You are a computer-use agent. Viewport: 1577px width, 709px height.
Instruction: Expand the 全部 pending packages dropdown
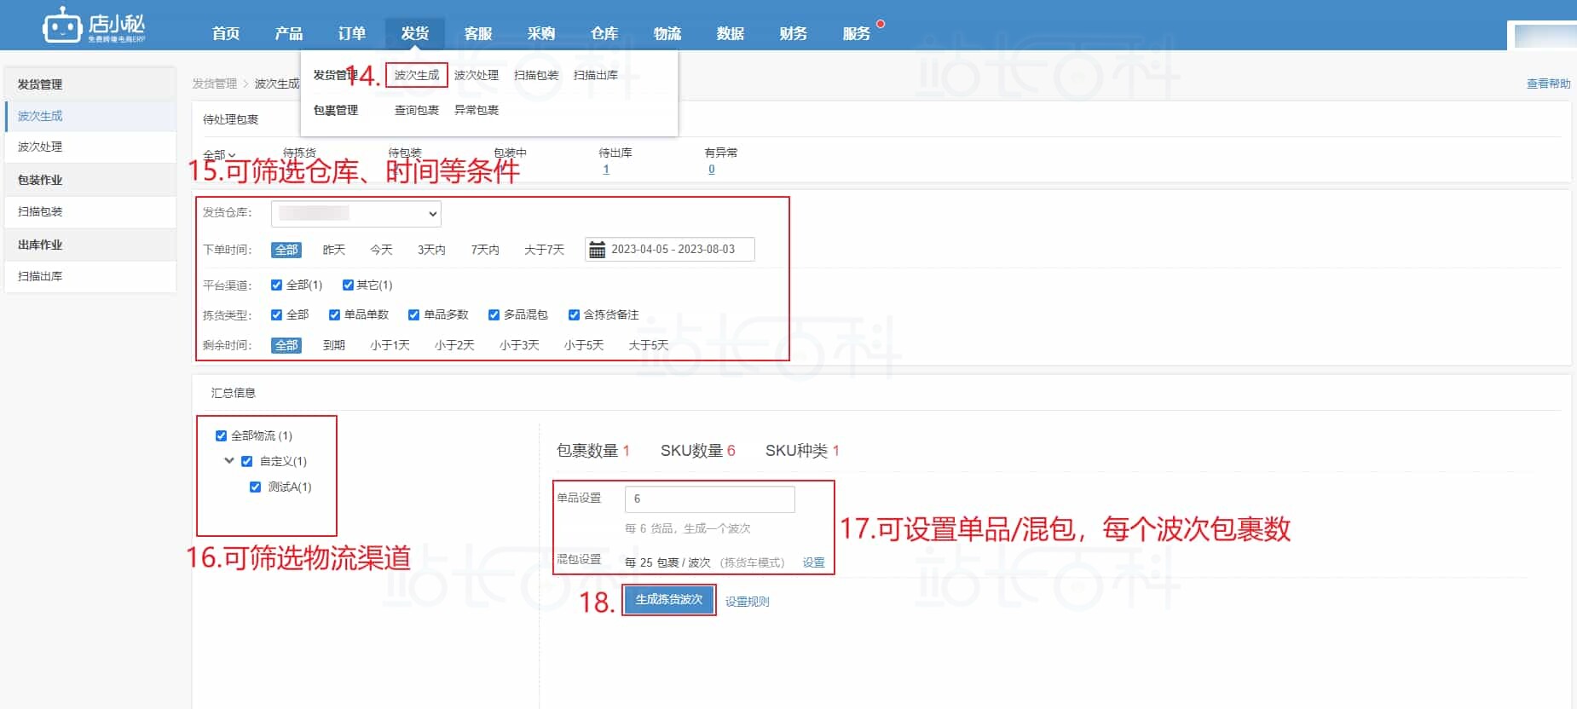[219, 155]
